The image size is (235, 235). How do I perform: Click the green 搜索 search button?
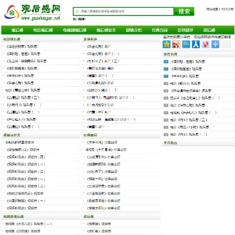[184, 12]
